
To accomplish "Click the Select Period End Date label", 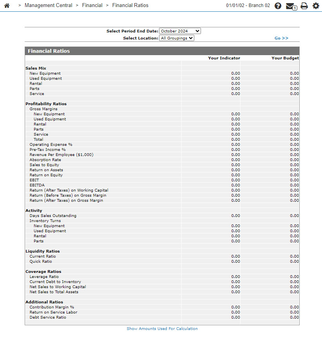I will (x=132, y=31).
